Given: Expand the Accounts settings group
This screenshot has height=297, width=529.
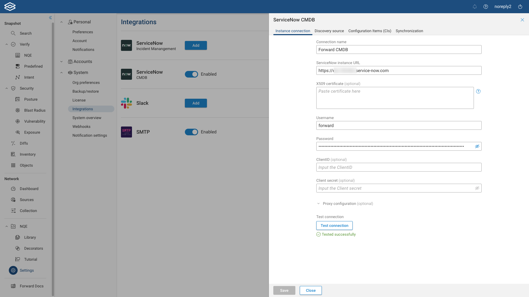Looking at the screenshot, I should pos(61,62).
